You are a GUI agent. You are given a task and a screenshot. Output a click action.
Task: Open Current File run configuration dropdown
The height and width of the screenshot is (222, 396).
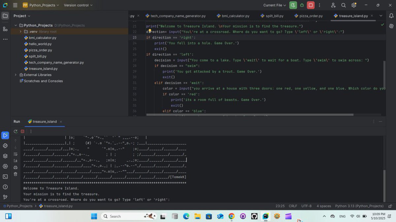[275, 5]
